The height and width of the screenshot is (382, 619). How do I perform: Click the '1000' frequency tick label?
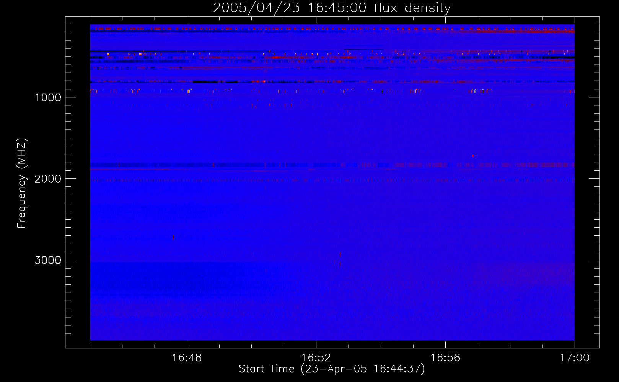(48, 97)
